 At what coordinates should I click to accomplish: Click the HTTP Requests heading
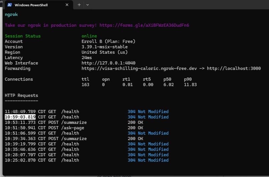tap(21, 95)
